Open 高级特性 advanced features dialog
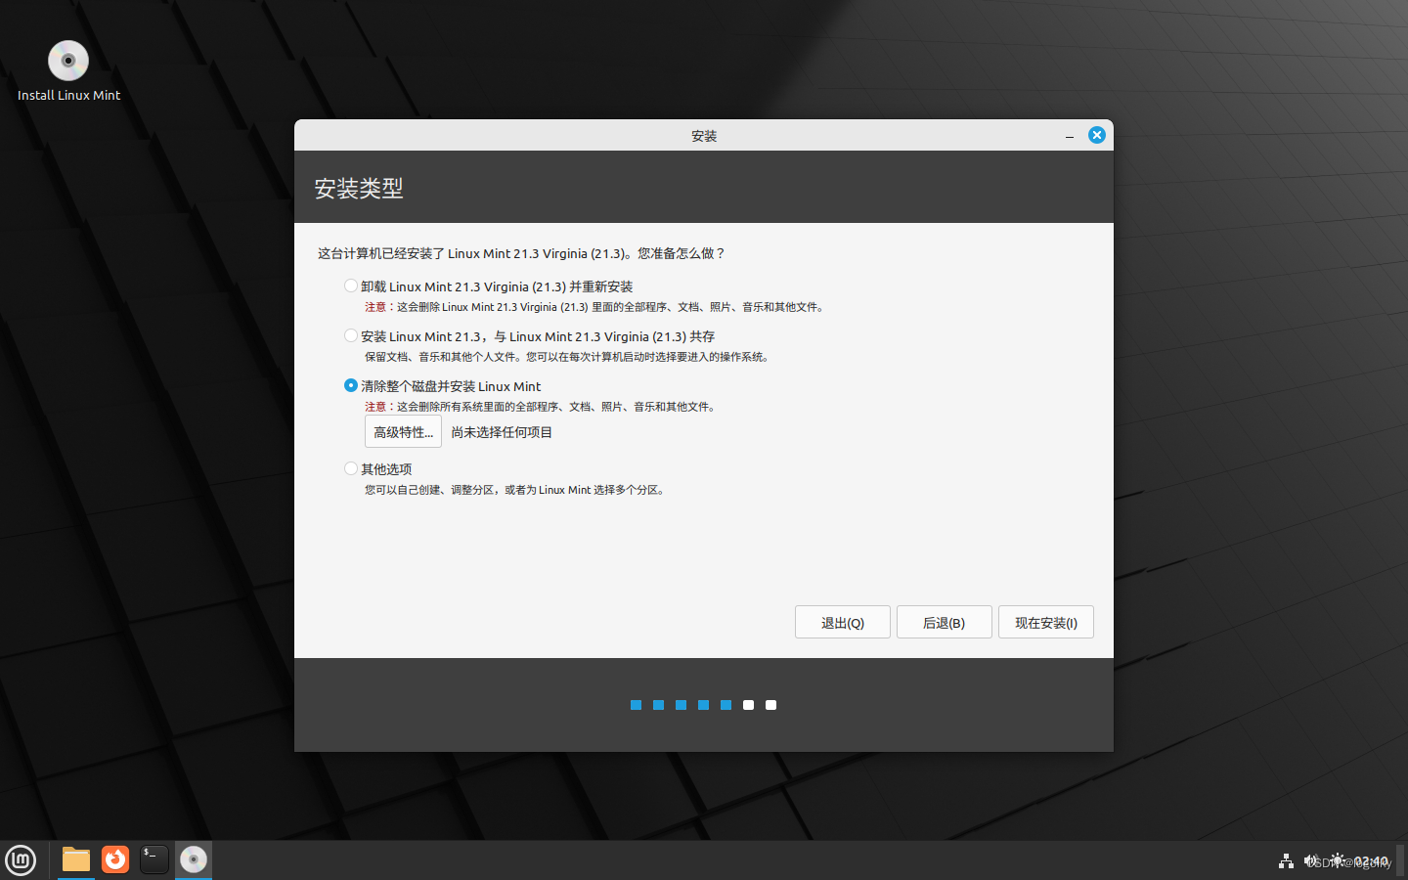The height and width of the screenshot is (880, 1408). pyautogui.click(x=403, y=431)
